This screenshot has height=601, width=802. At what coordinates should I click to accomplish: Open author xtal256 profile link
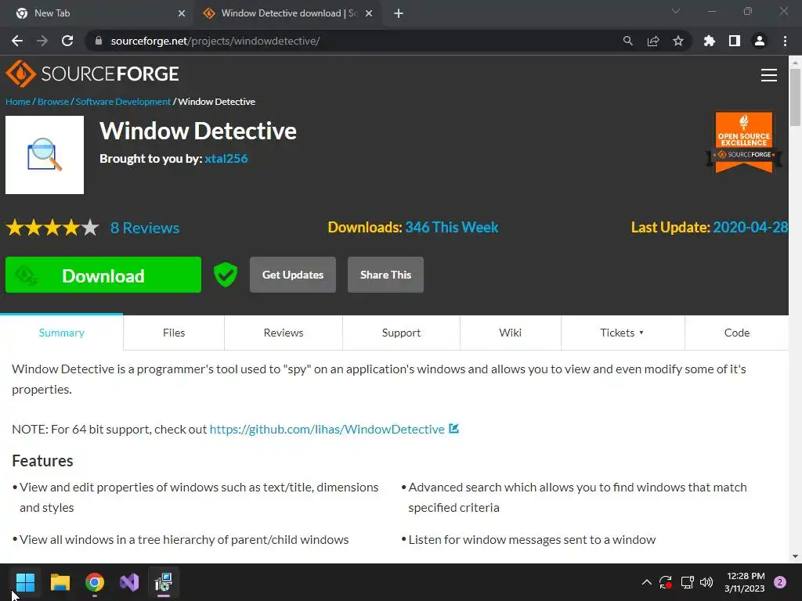click(x=226, y=158)
